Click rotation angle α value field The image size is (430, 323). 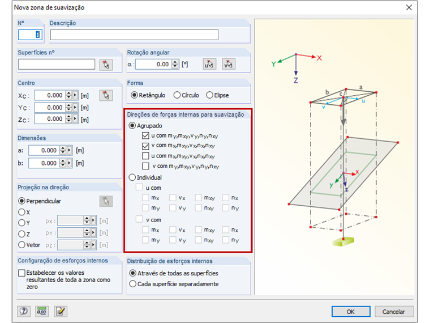pyautogui.click(x=153, y=64)
